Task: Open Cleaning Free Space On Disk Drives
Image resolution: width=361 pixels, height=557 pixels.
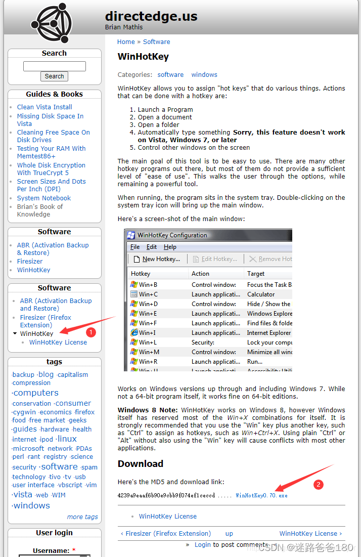Action: tap(53, 136)
